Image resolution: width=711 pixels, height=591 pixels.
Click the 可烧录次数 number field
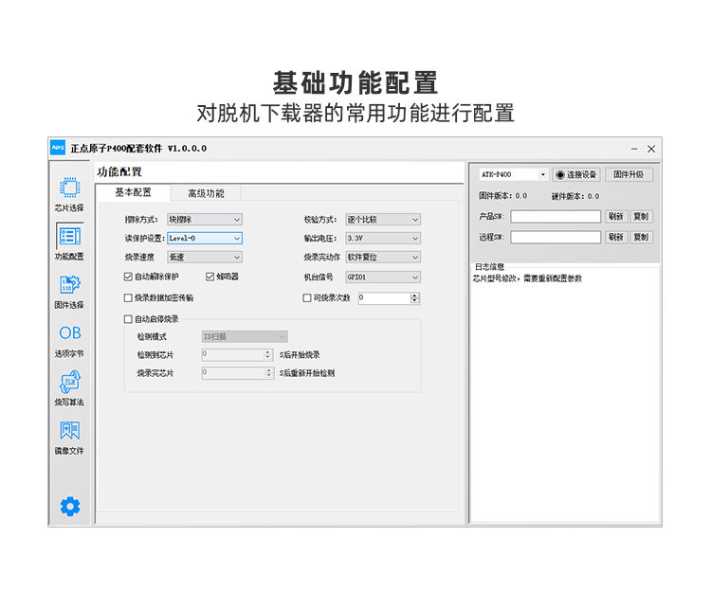[385, 298]
